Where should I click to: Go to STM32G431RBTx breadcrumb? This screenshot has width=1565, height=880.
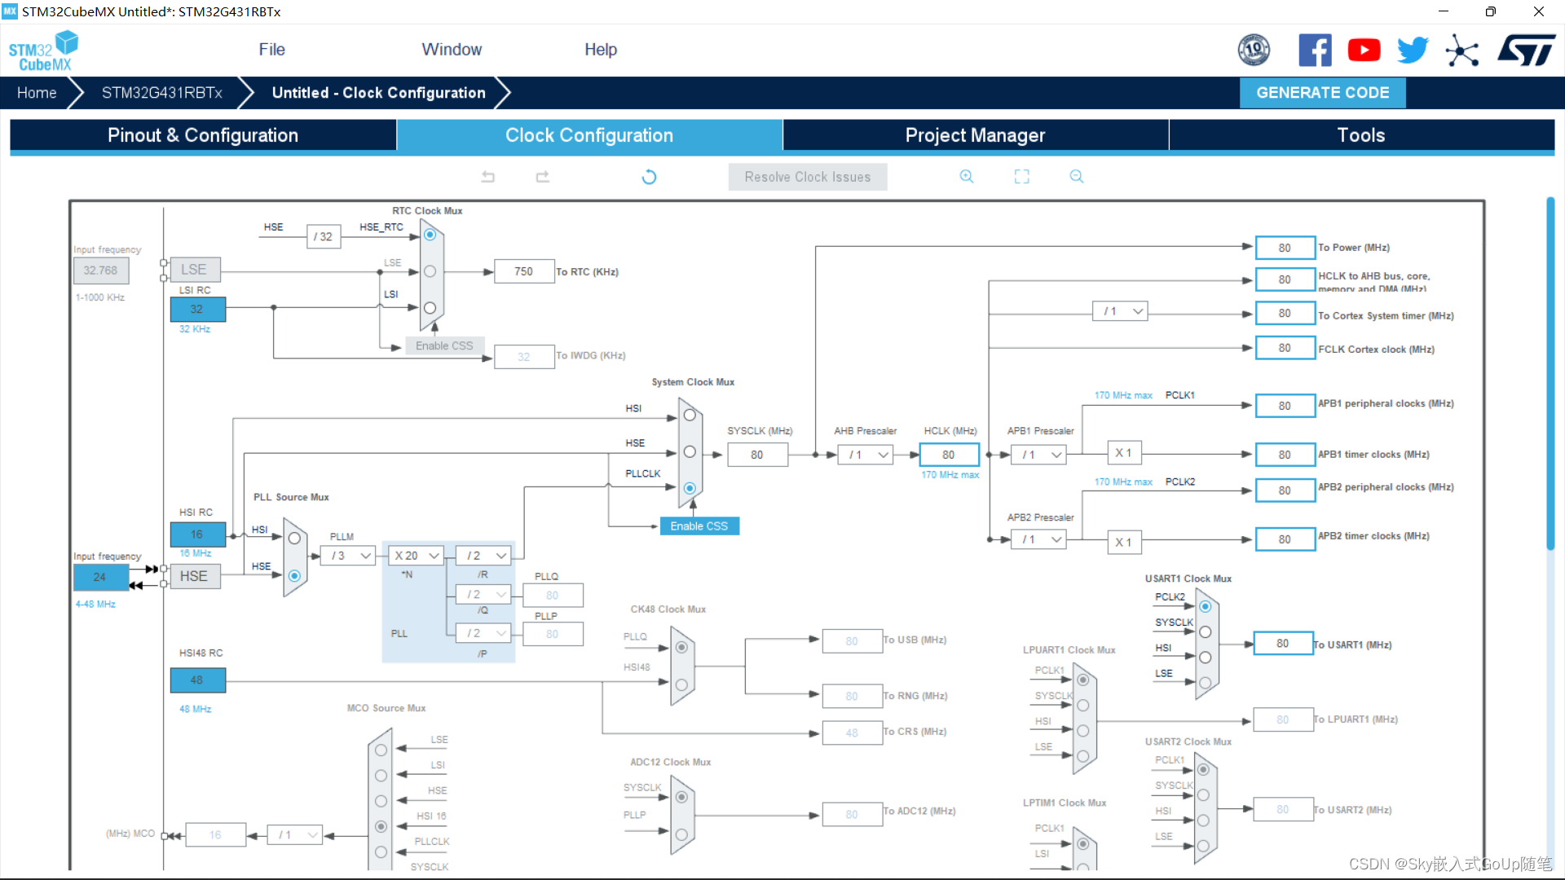[161, 93]
